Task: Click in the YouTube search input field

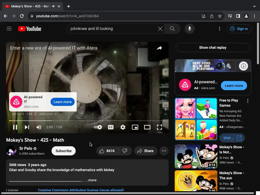Action: point(113,29)
